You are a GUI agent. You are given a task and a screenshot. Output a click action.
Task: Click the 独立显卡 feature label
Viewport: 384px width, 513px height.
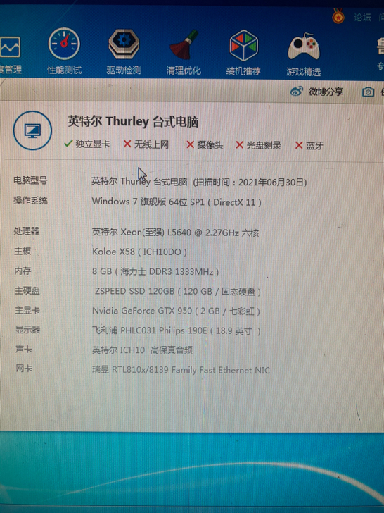(93, 144)
